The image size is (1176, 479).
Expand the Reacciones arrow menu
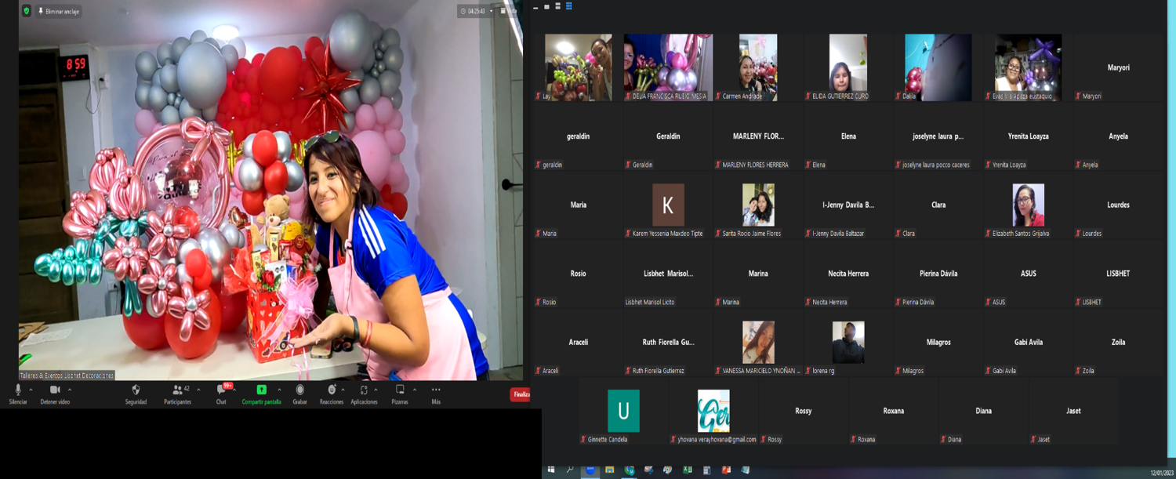[x=343, y=390]
